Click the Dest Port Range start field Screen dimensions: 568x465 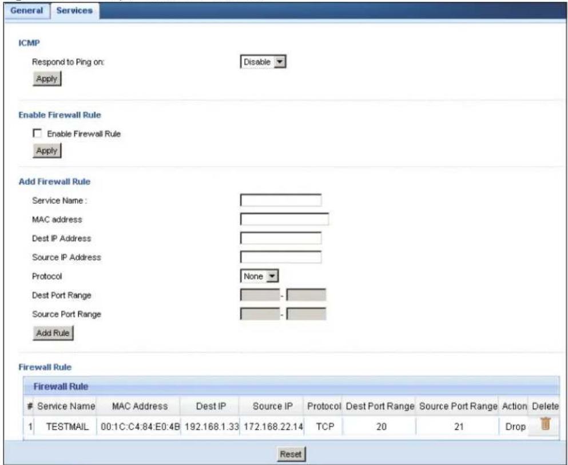click(260, 295)
